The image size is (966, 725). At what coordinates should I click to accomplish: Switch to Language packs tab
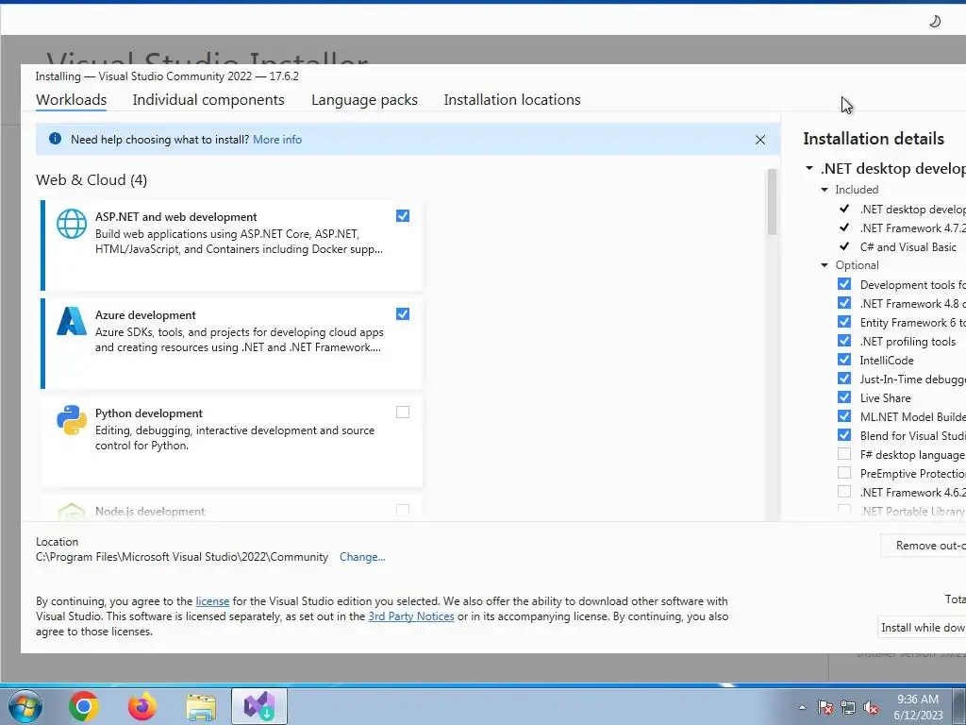pyautogui.click(x=364, y=100)
